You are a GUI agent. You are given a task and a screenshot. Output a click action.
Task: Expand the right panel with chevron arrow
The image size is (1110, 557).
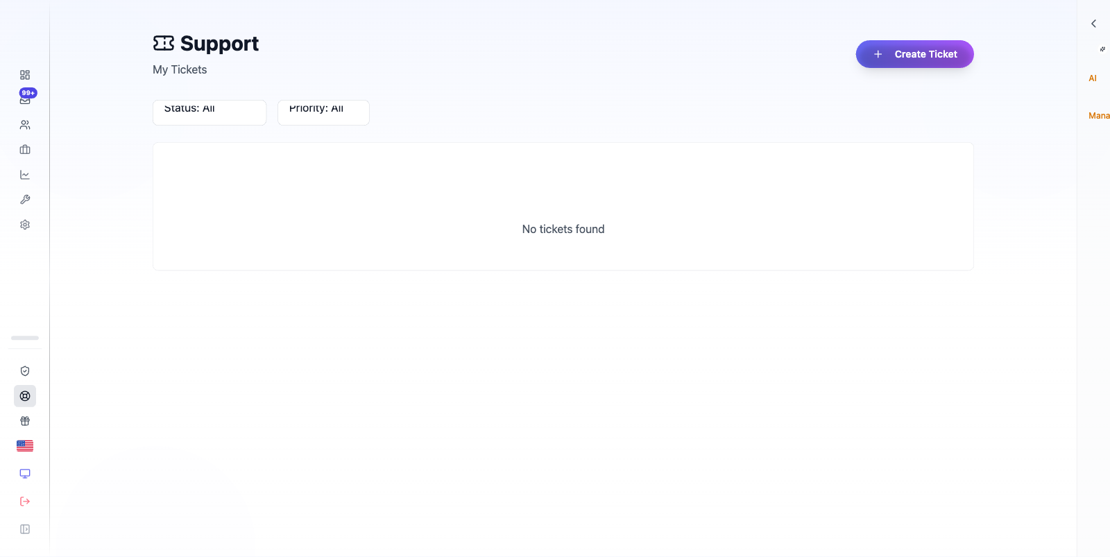(1094, 24)
